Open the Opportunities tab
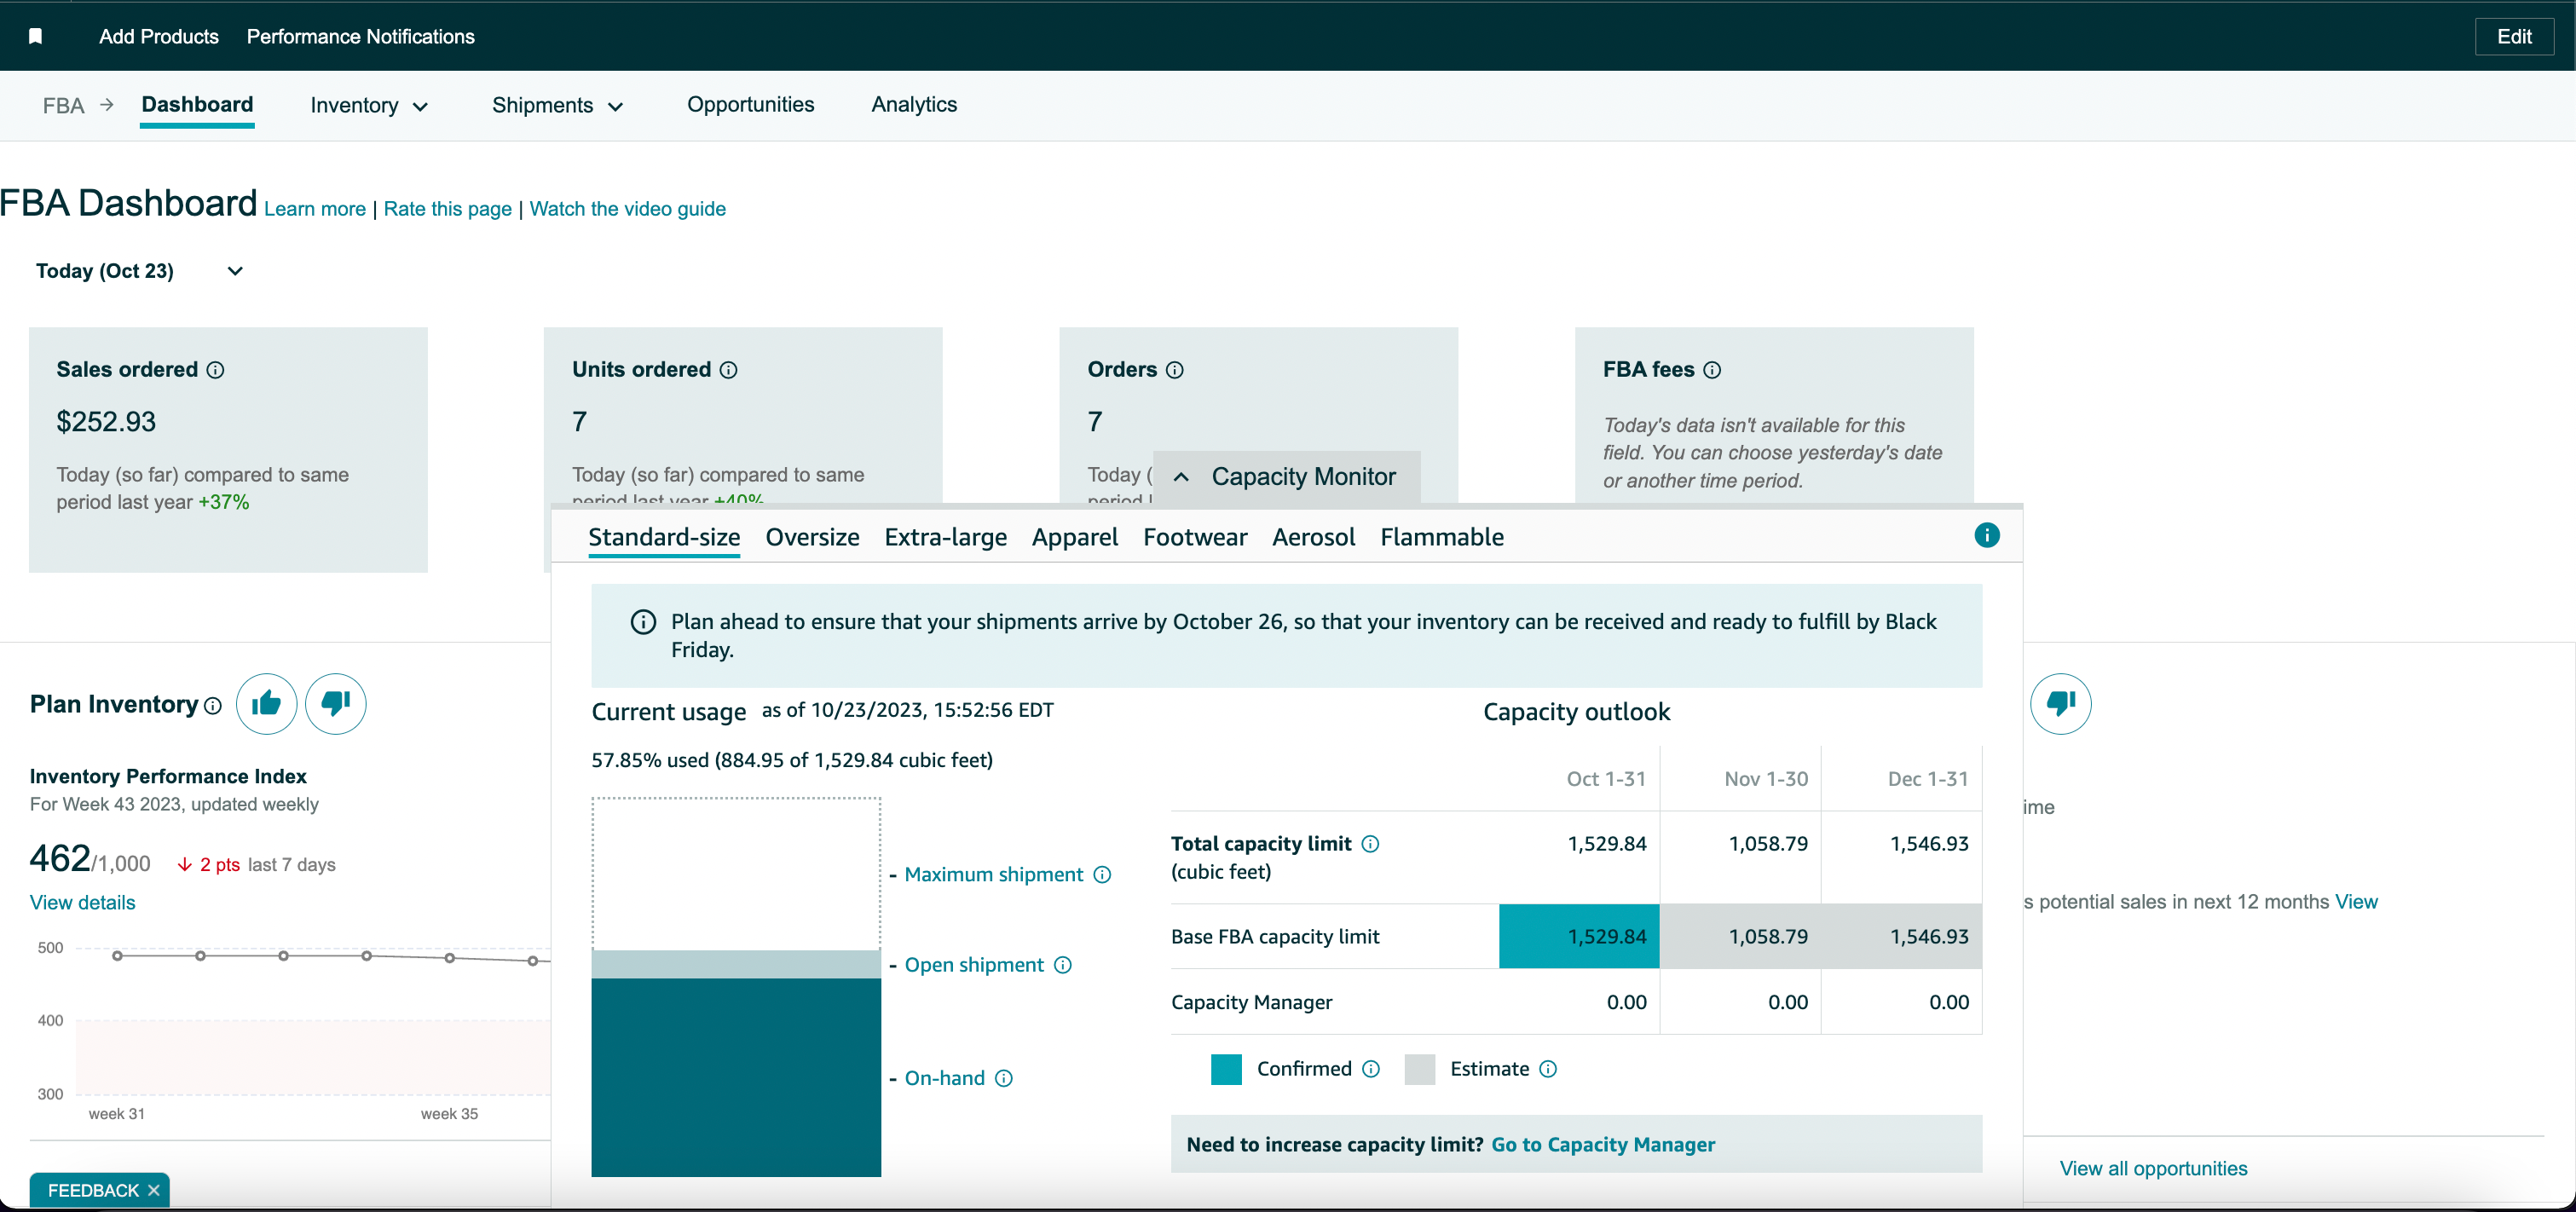Image resolution: width=2576 pixels, height=1212 pixels. click(x=750, y=105)
